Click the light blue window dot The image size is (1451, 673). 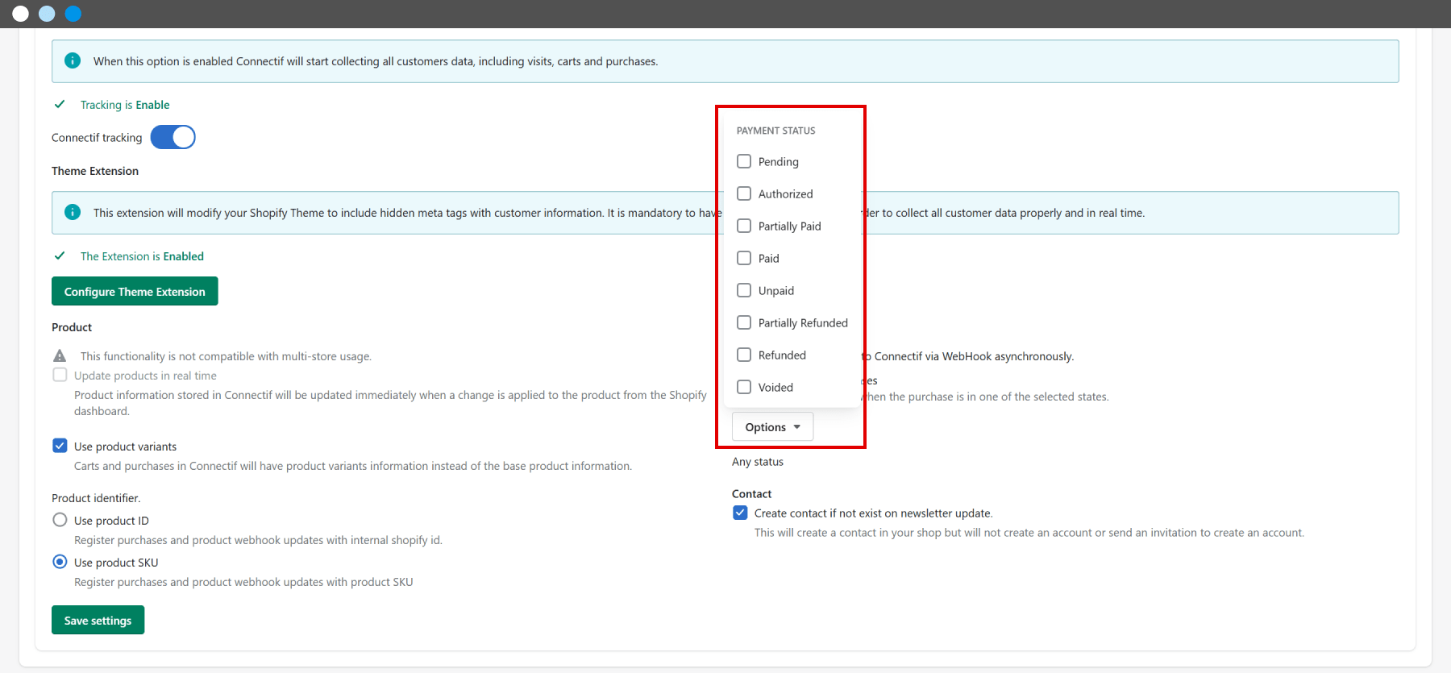pyautogui.click(x=47, y=14)
